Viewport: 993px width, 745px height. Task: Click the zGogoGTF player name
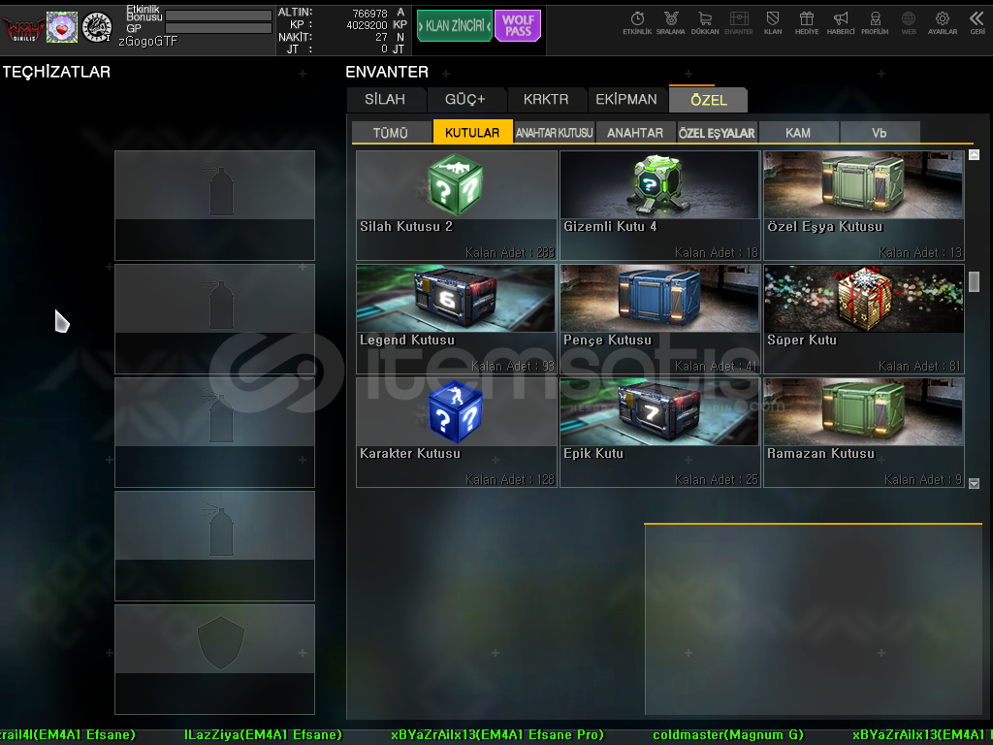[x=148, y=42]
